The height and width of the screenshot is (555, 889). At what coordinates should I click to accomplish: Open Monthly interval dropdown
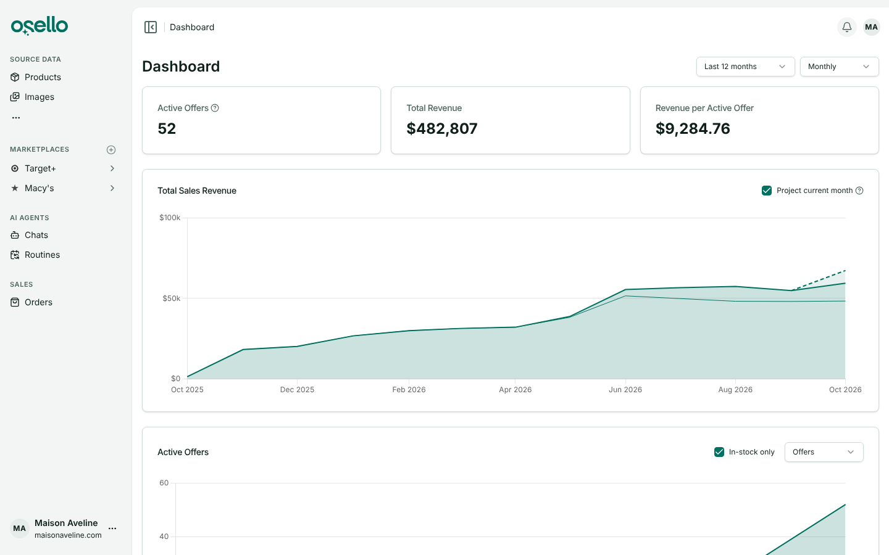[x=839, y=67]
